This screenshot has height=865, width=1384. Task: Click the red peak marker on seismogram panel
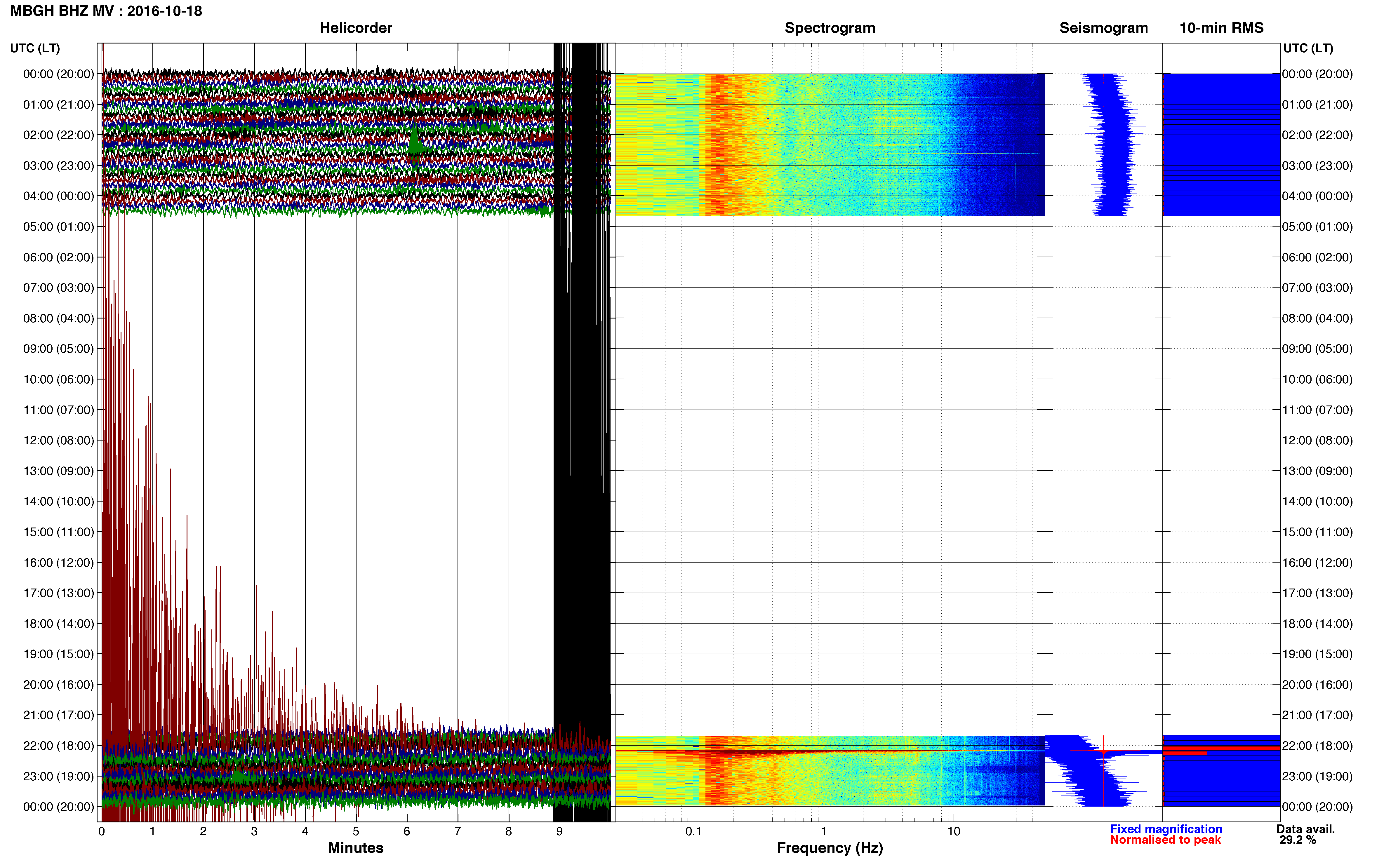coord(1103,751)
